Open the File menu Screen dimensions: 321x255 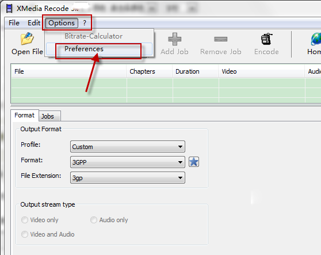tap(14, 22)
